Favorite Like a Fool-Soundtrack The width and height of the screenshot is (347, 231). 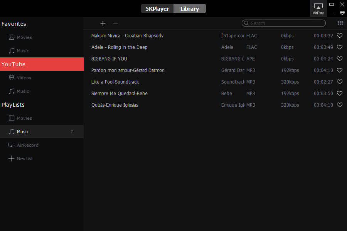pyautogui.click(x=340, y=82)
